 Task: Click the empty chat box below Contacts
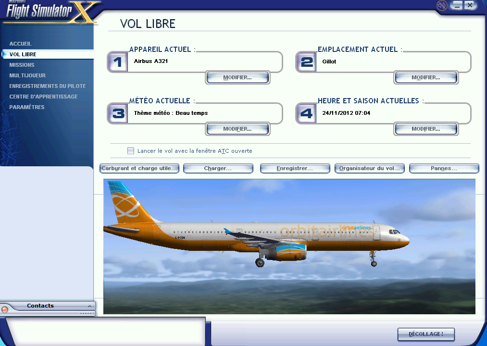106,332
